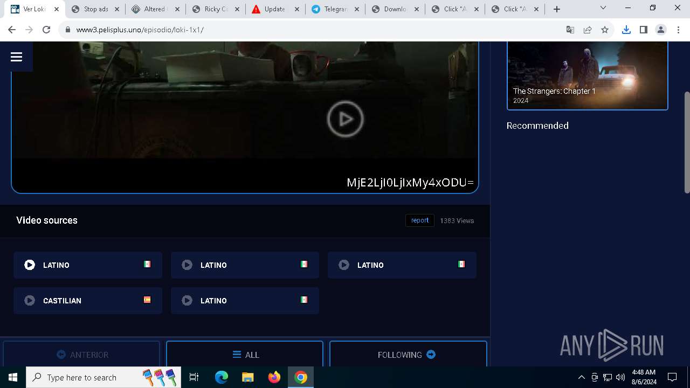
Task: Click the site info lock icon
Action: [x=68, y=30]
